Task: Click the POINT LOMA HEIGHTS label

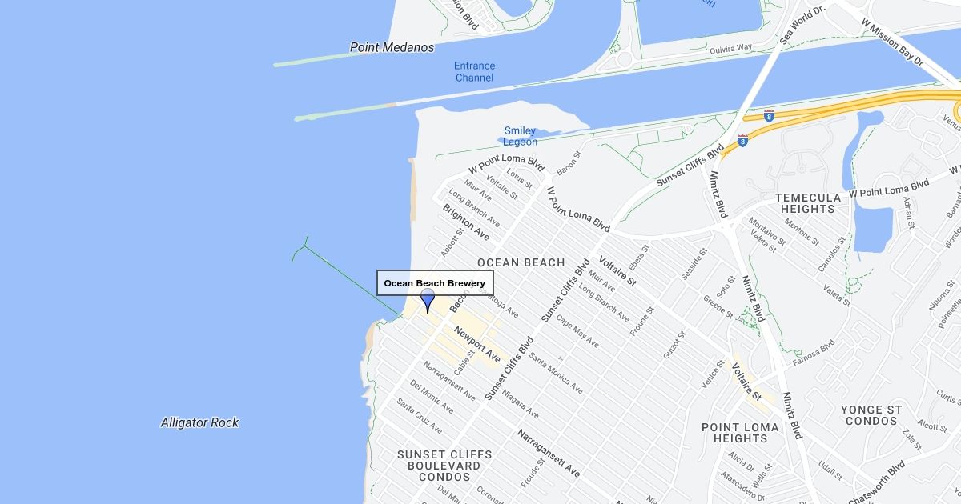Action: pyautogui.click(x=740, y=433)
